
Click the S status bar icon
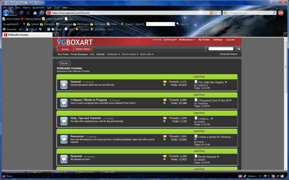tap(273, 176)
